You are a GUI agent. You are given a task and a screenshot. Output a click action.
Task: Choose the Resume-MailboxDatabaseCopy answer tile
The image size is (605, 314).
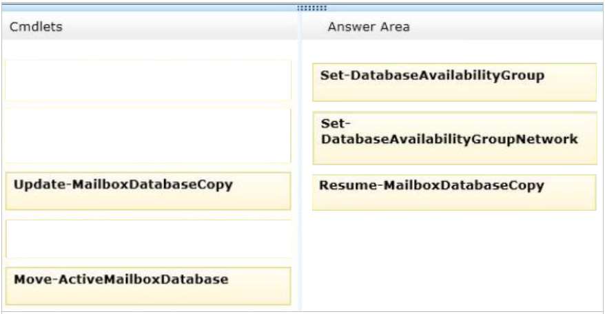point(454,193)
